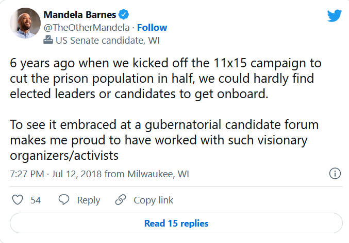The image size is (349, 243).
Task: Click the Copy link text
Action: coord(154,200)
